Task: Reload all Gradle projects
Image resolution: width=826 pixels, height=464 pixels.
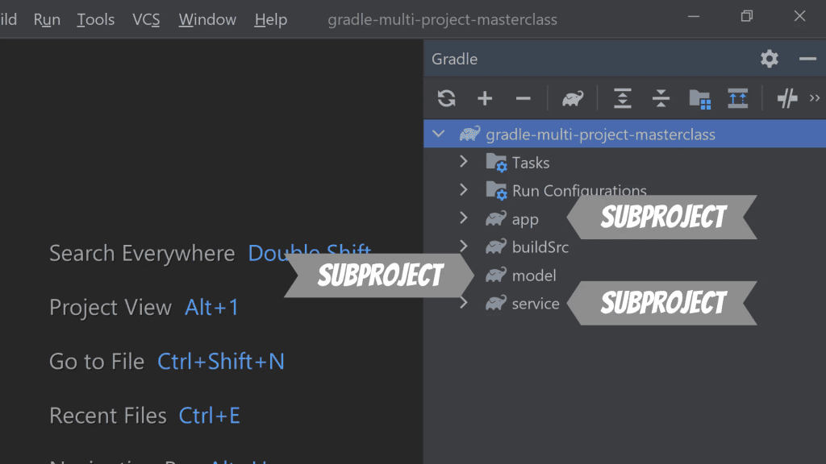Action: tap(445, 97)
